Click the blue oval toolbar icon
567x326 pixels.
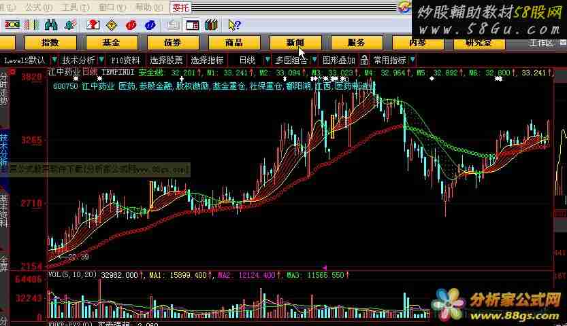[150, 25]
